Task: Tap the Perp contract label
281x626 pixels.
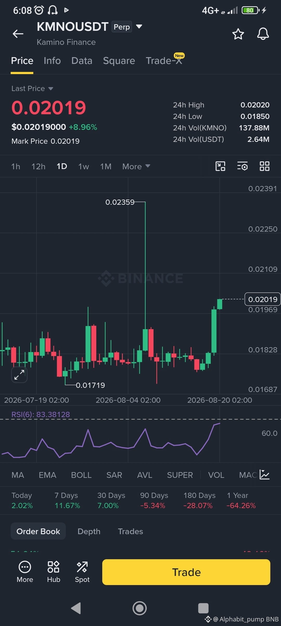Action: pyautogui.click(x=122, y=27)
